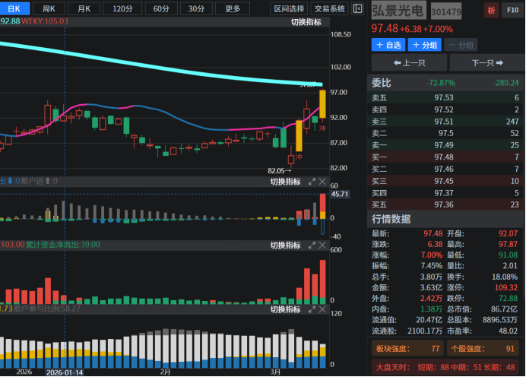This screenshot has height=377, width=526.
Task: Open 切换指标 for net capital flow chart
Action: pos(285,246)
